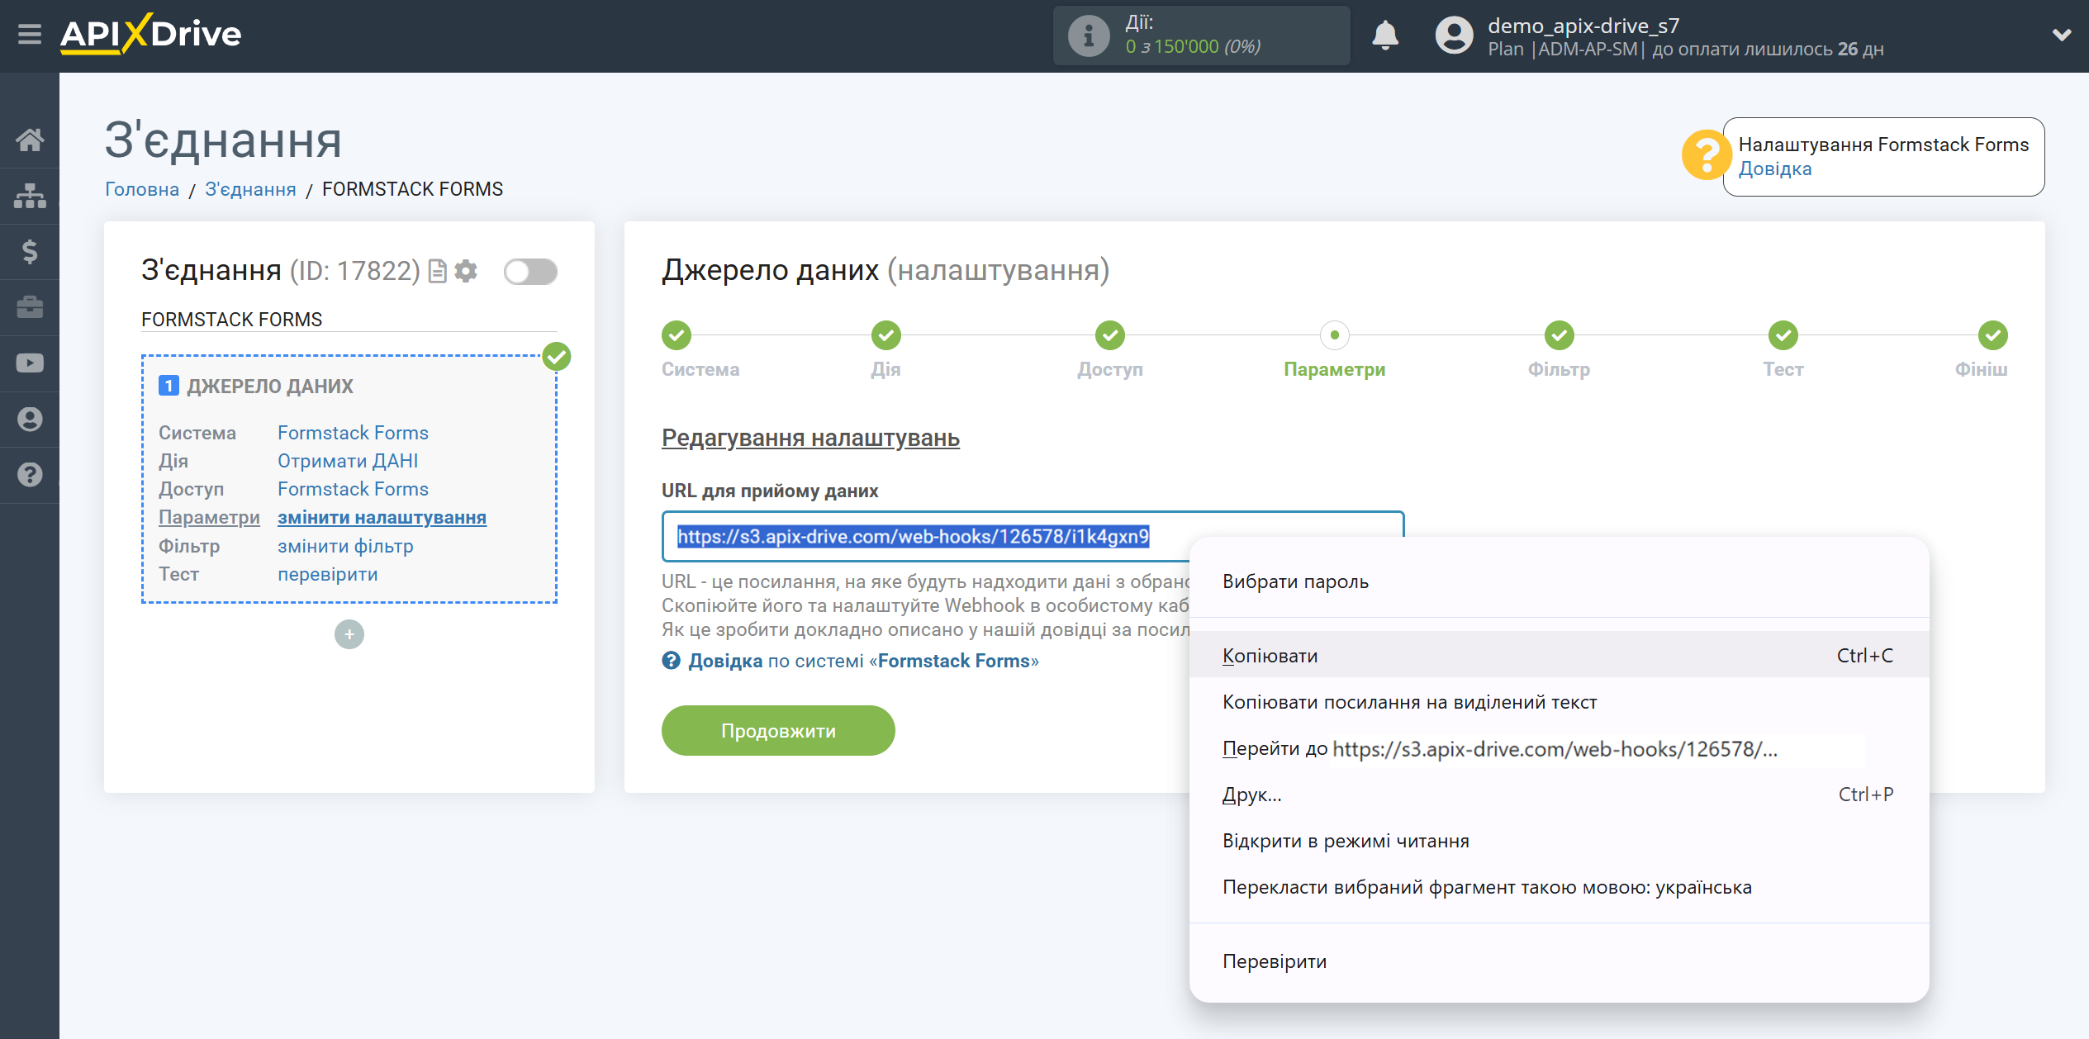2089x1039 pixels.
Task: Go to Параметри step
Action: (1334, 335)
